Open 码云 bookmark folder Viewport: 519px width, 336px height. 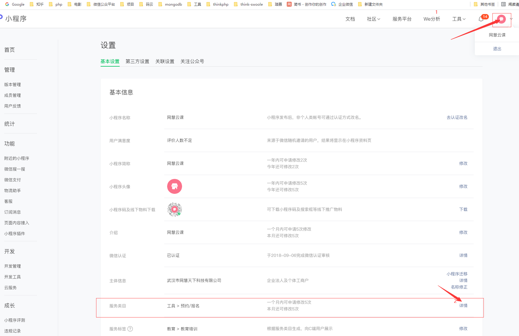click(146, 4)
